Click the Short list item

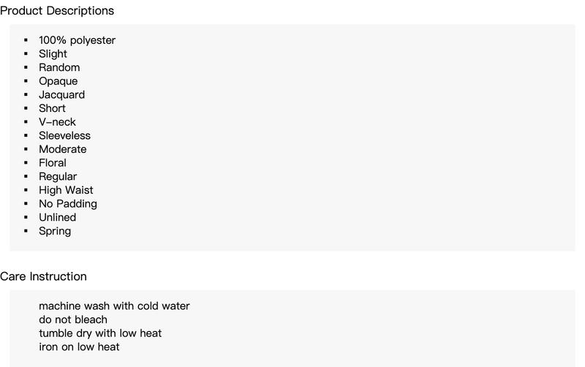(x=52, y=108)
